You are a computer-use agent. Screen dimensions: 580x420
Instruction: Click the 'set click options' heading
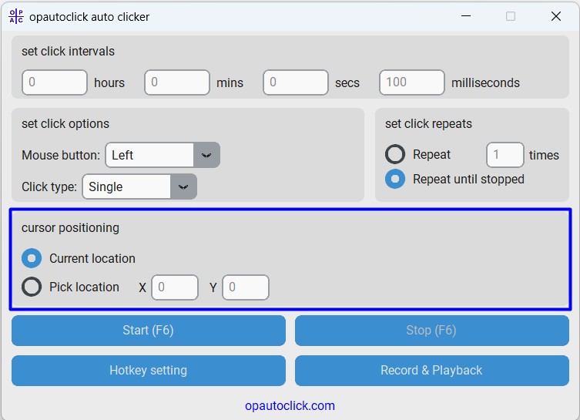coord(65,123)
